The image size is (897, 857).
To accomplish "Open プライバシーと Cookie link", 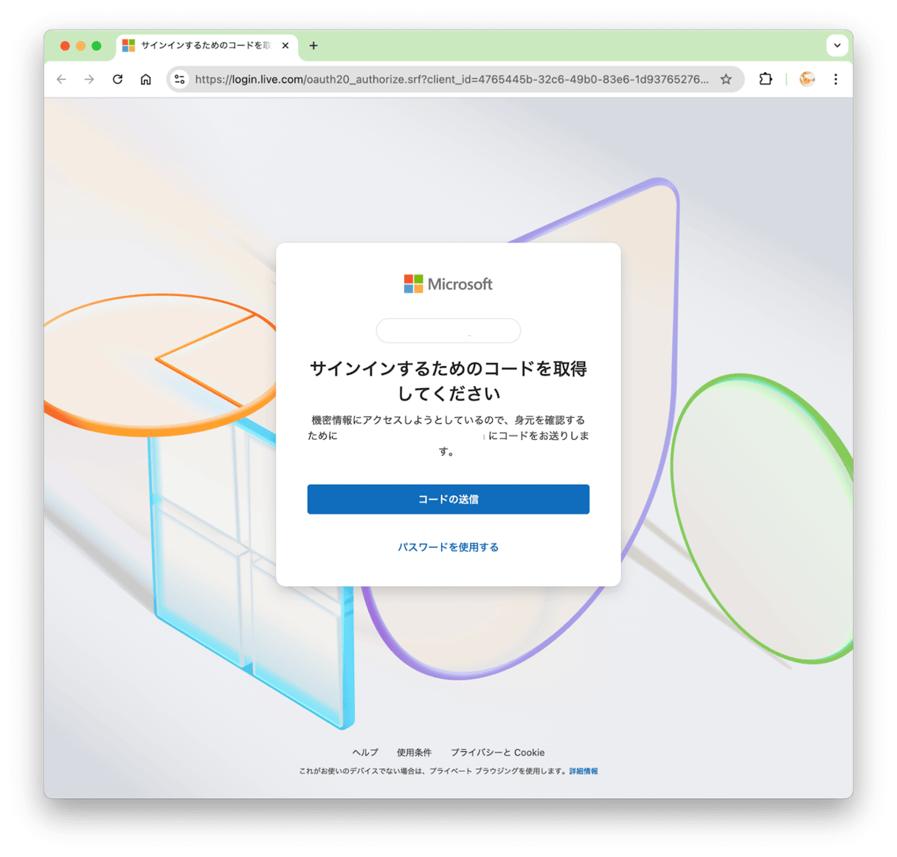I will [x=498, y=752].
